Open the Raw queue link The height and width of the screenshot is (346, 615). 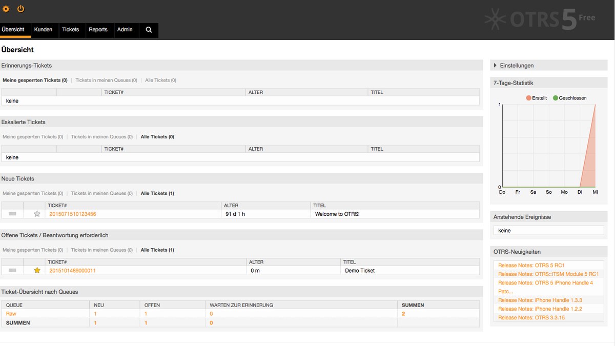[x=11, y=314]
